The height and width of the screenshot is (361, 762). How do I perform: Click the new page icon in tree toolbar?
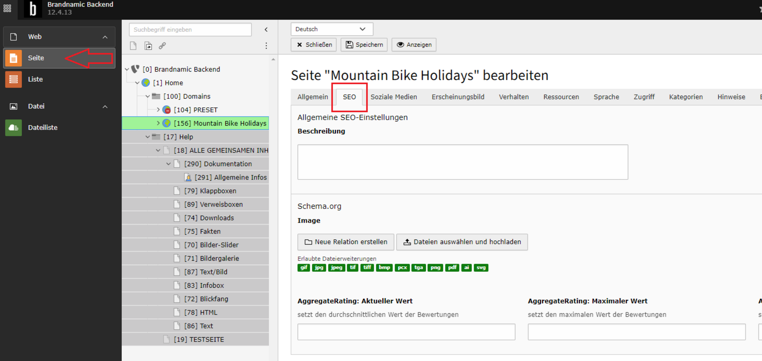[x=133, y=46]
